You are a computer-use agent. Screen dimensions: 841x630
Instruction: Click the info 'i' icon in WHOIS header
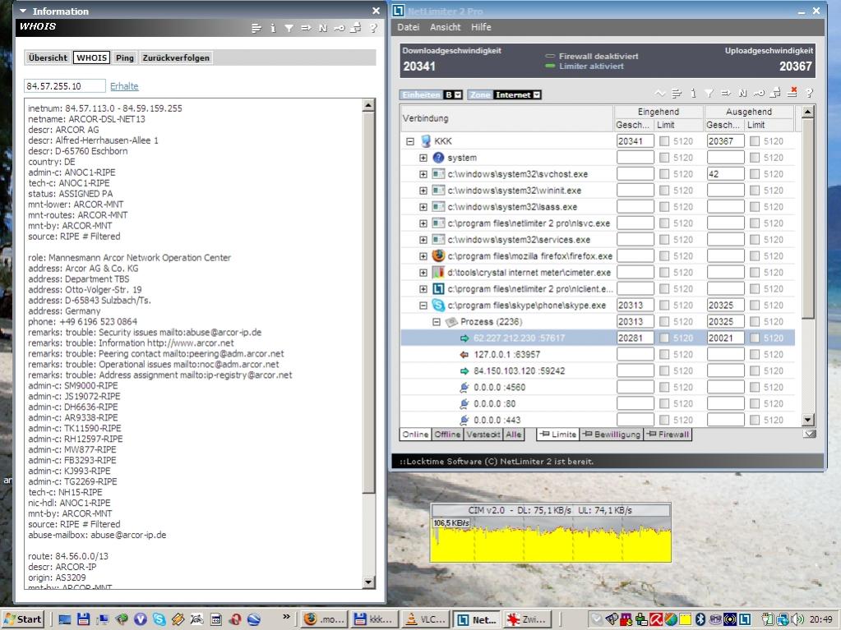(x=273, y=29)
